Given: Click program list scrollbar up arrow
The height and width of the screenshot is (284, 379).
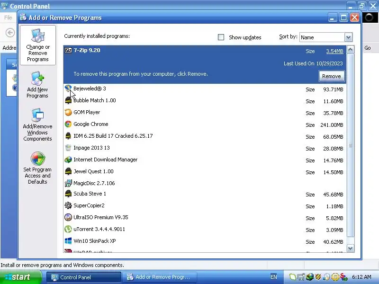Looking at the screenshot, I should (x=350, y=50).
